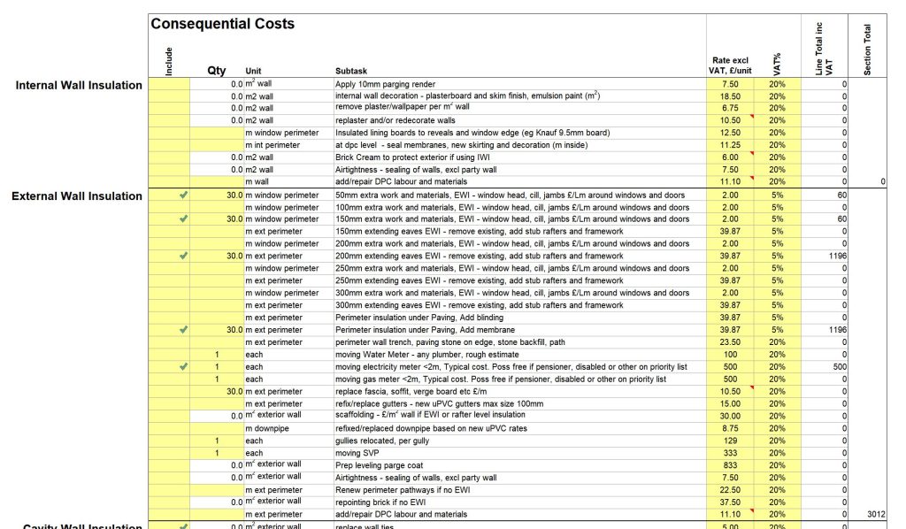The image size is (906, 529).
Task: Uncheck Include for Perimeter insulation Add membrane row
Action: (x=182, y=329)
